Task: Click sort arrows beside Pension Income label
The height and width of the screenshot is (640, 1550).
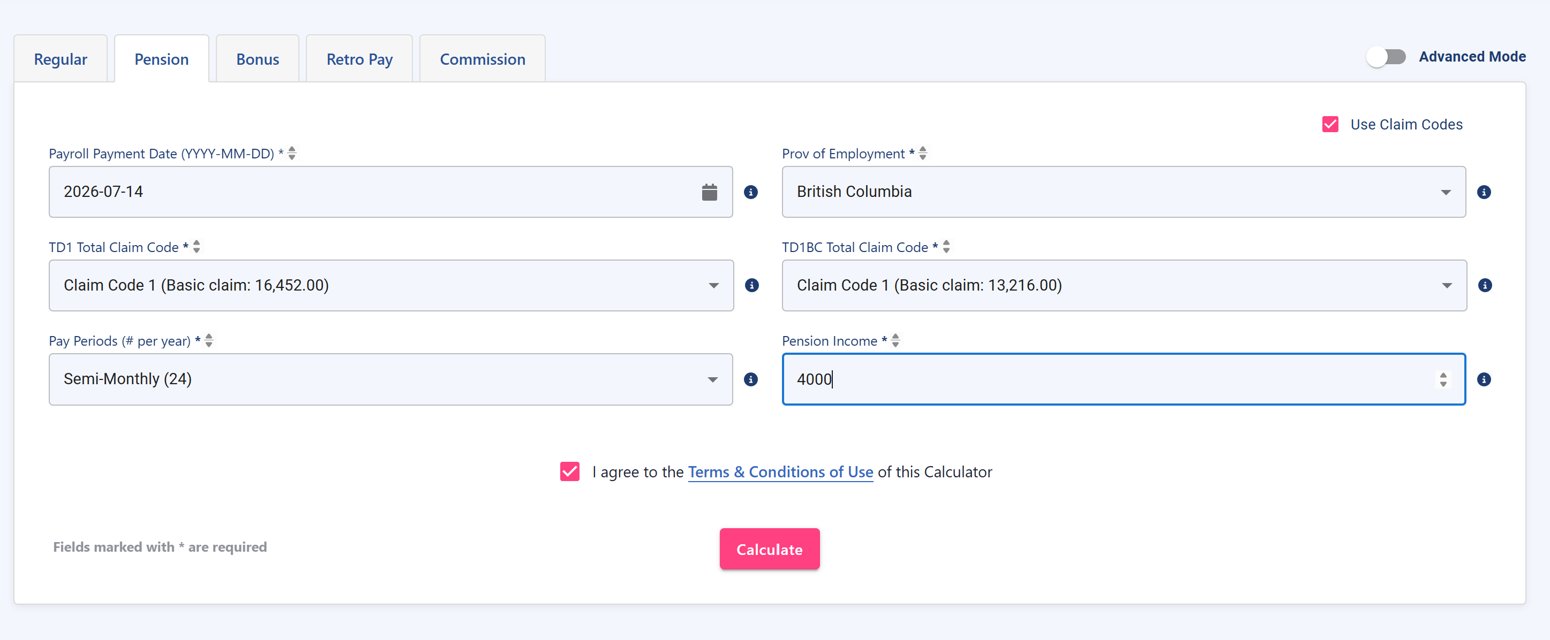Action: pos(896,340)
